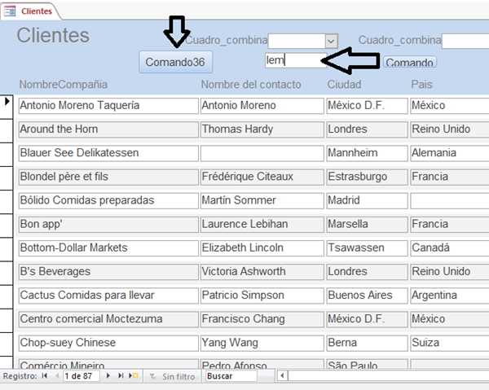Click the empty contact field for Blauer See

click(x=262, y=153)
